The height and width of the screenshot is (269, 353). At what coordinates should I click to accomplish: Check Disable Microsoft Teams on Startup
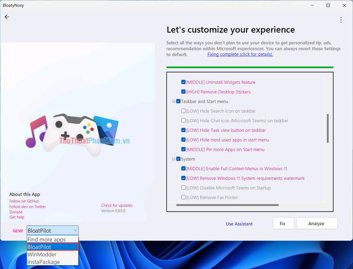click(x=183, y=187)
